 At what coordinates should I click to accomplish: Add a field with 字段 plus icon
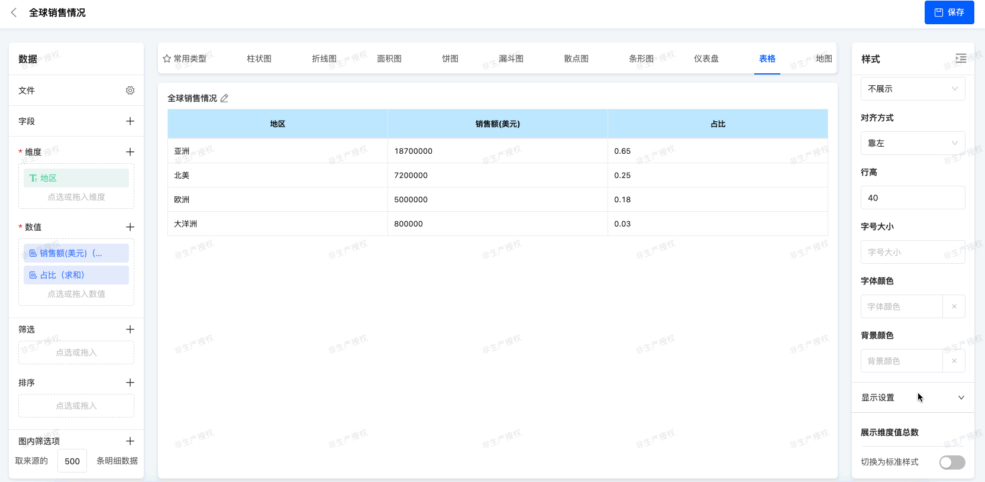130,121
